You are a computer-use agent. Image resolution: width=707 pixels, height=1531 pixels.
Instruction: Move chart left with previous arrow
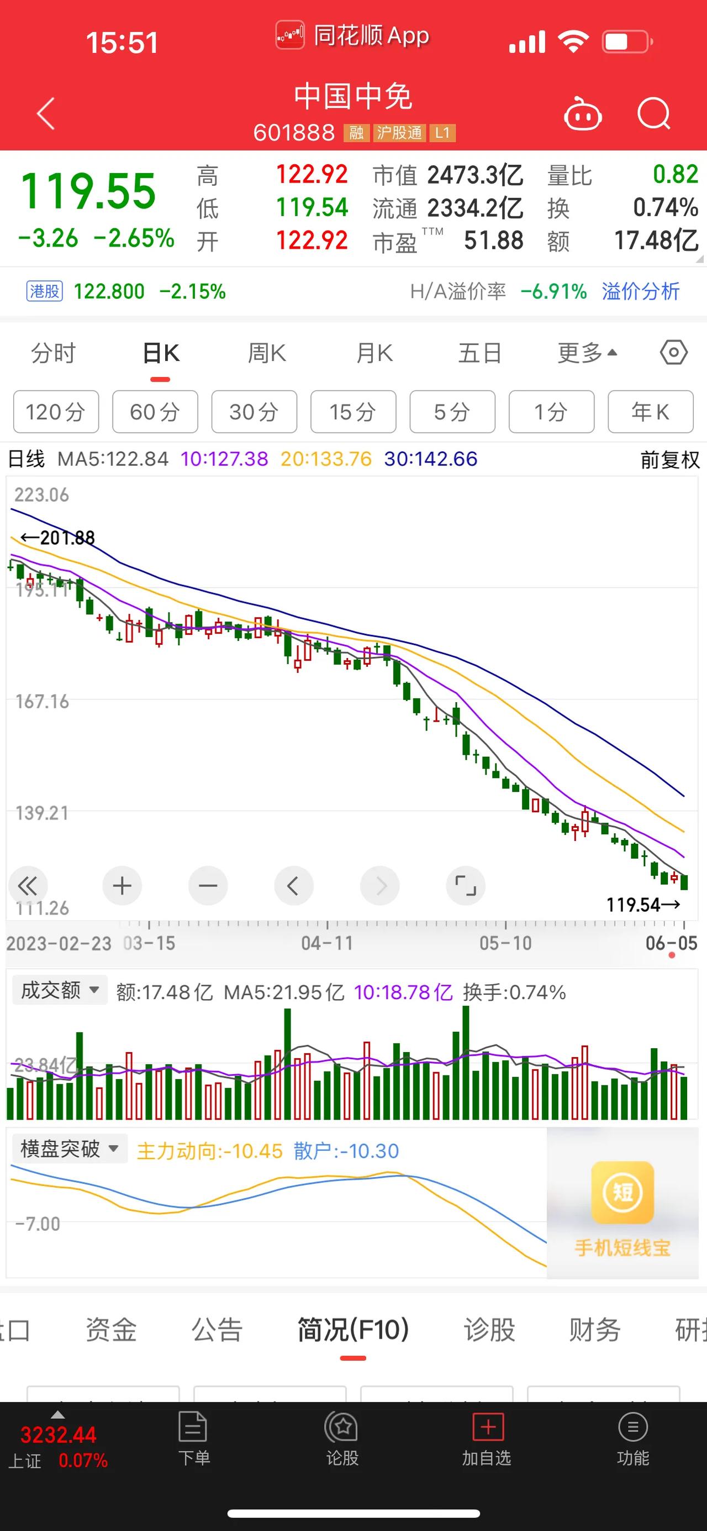coord(294,886)
